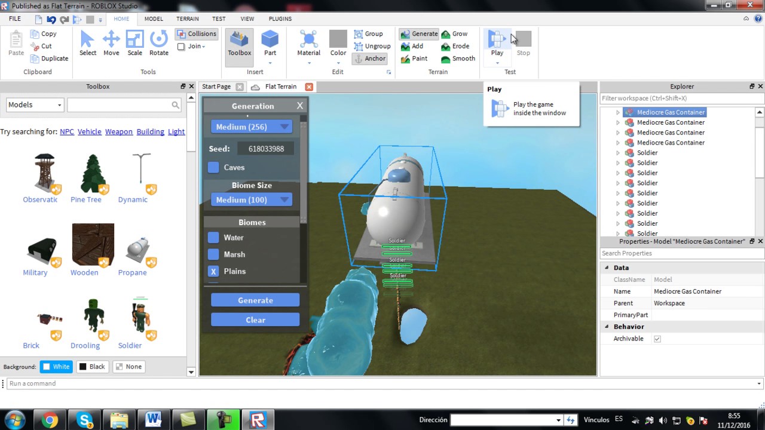Expand the first Soldier tree node
765x430 pixels.
pyautogui.click(x=618, y=153)
